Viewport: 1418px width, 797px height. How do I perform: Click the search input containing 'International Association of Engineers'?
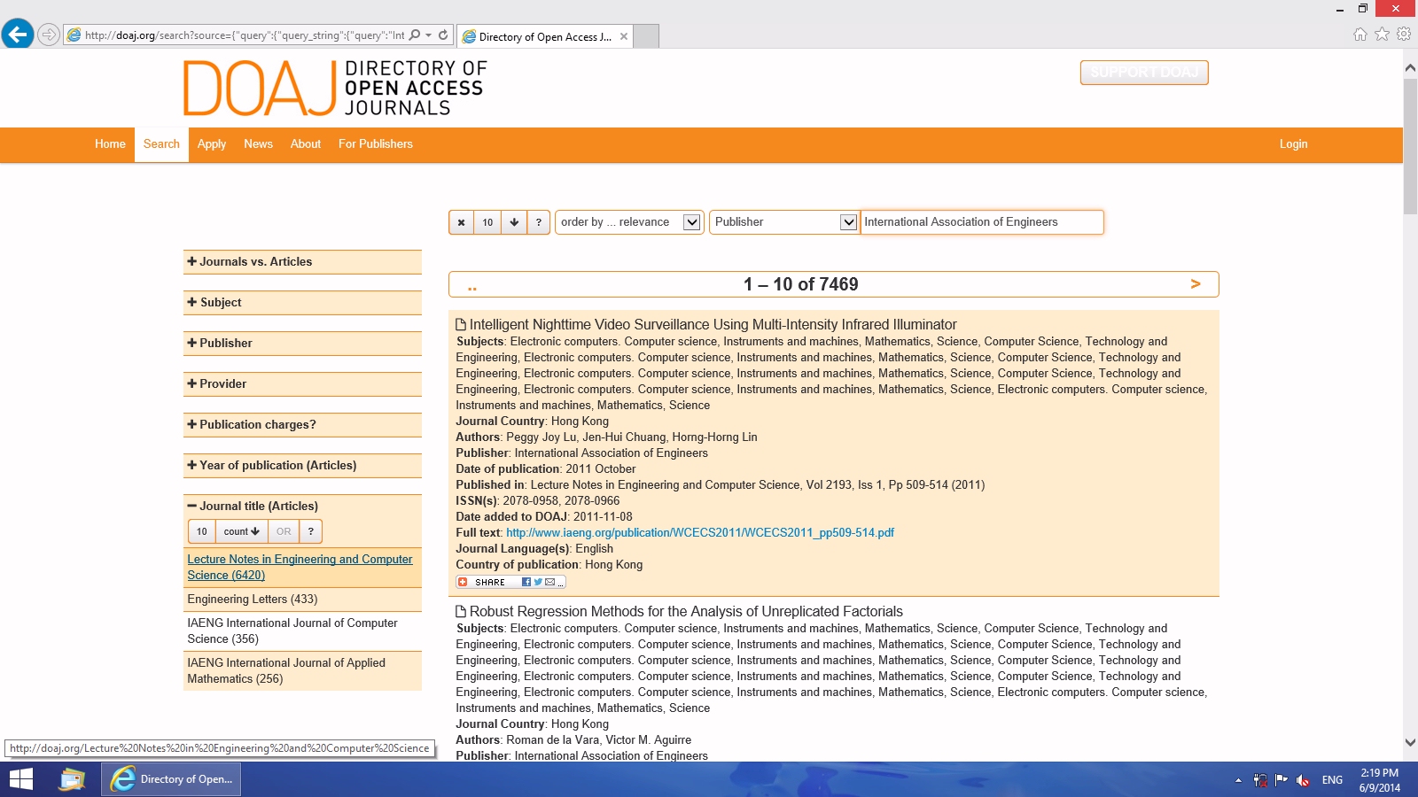(x=982, y=222)
